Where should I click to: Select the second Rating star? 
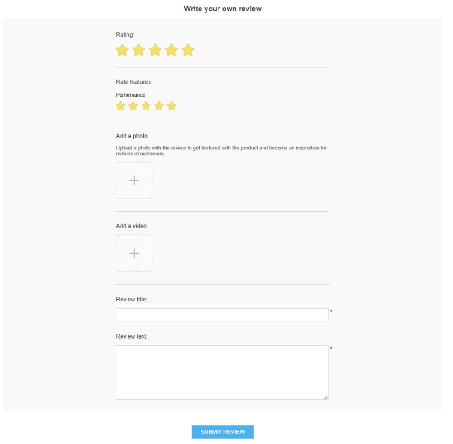click(138, 50)
